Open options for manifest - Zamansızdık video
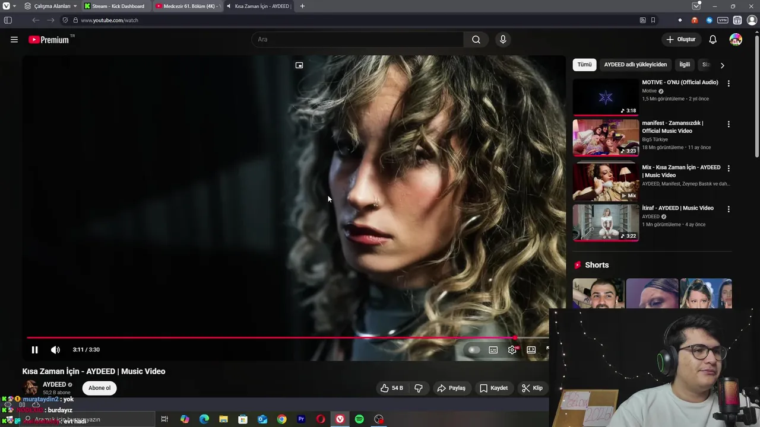The image size is (760, 427). pyautogui.click(x=729, y=125)
